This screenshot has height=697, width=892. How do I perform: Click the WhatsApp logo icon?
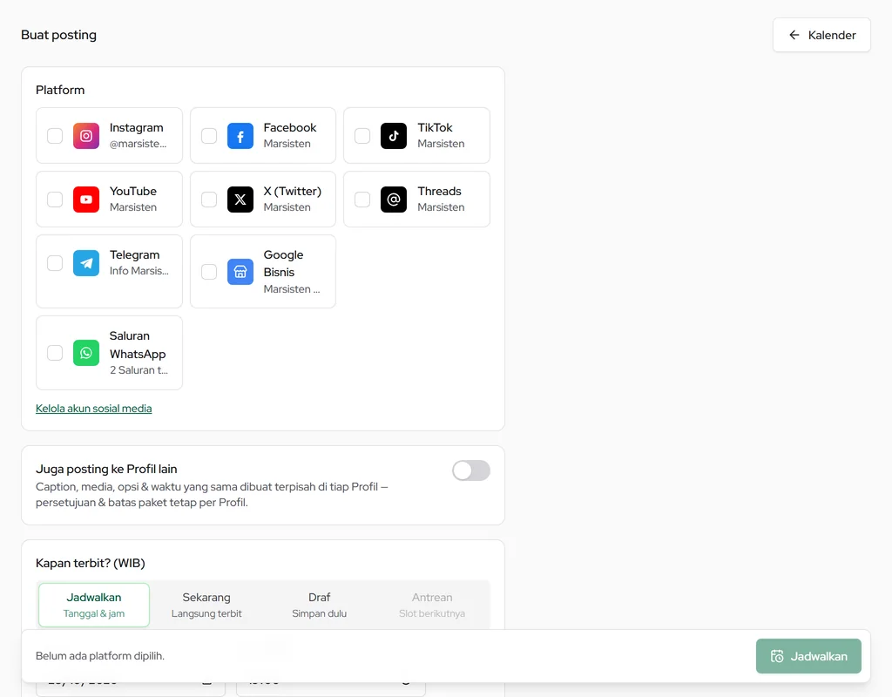coord(86,353)
